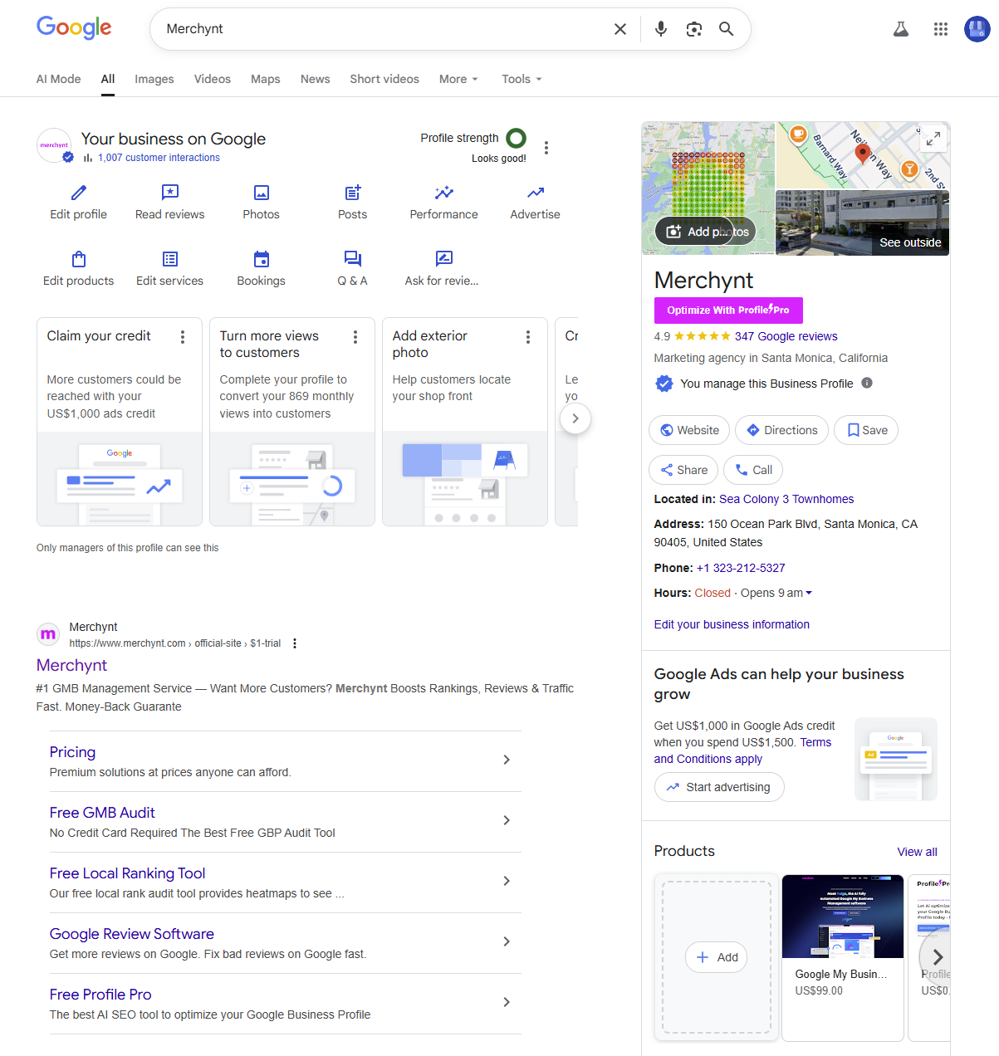Show next products with the carousel arrow
The width and height of the screenshot is (999, 1056).
(938, 956)
